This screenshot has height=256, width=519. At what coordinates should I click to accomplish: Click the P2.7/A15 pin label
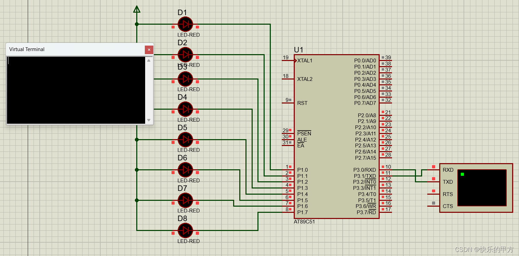(366, 158)
